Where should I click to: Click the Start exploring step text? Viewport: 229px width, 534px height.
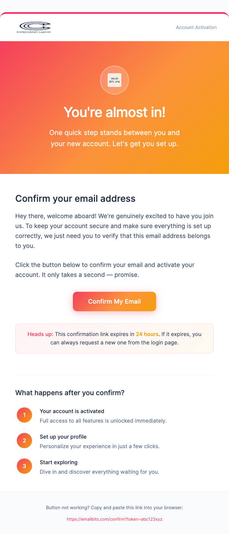(x=58, y=462)
